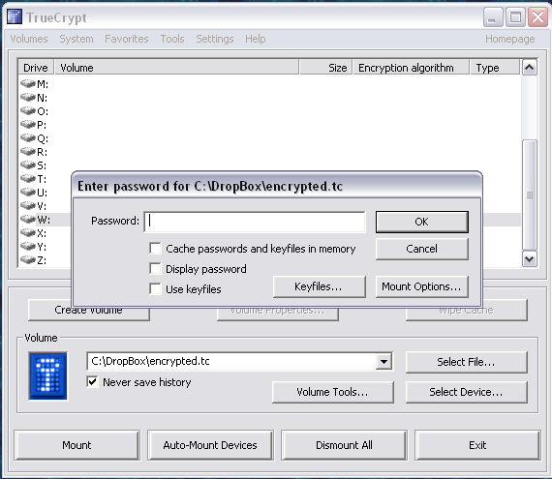This screenshot has height=479, width=552.
Task: Open the Help menu
Action: [256, 39]
